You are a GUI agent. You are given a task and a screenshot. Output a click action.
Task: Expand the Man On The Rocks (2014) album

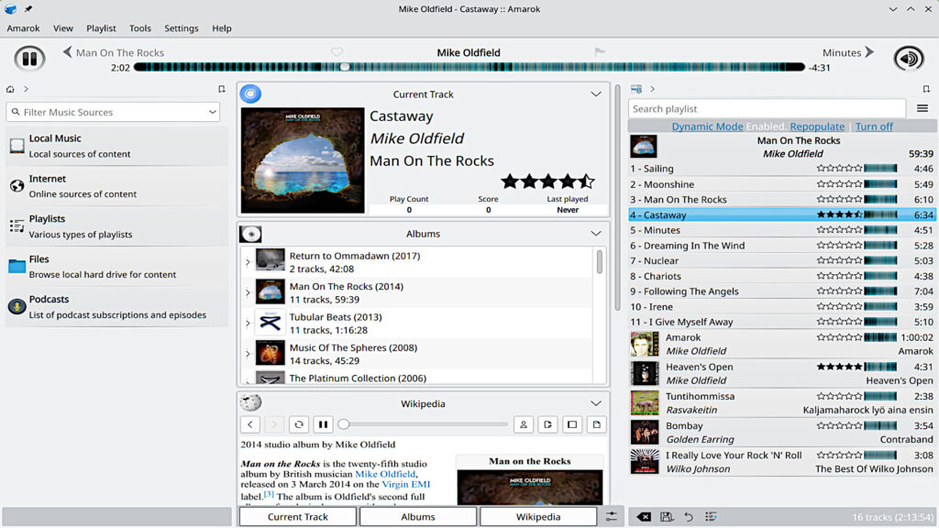click(x=248, y=292)
